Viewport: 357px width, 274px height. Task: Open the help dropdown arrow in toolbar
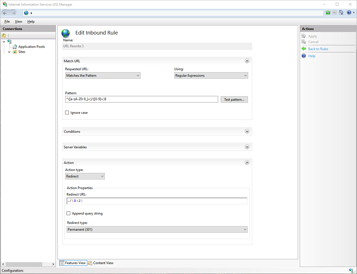click(x=354, y=13)
